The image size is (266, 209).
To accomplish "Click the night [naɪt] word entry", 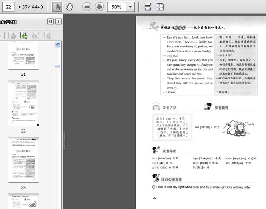I will 205,163.
